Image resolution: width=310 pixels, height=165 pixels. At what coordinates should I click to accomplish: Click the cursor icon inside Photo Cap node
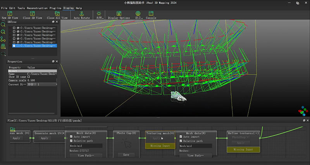[x=126, y=143]
